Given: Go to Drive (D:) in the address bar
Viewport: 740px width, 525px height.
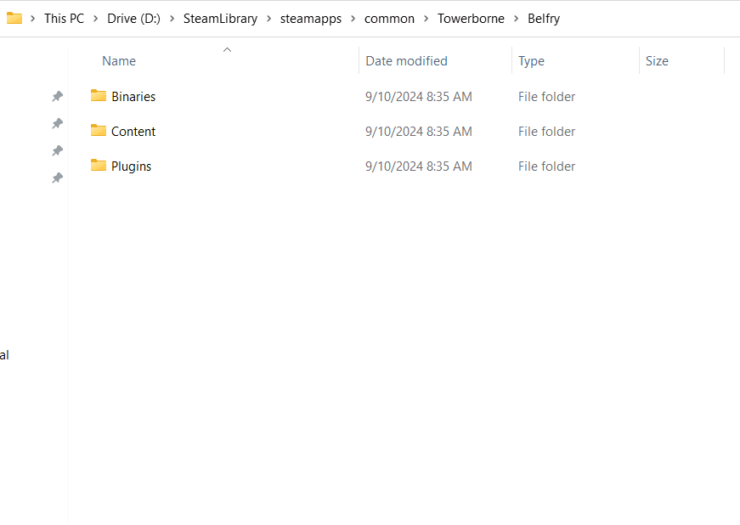Looking at the screenshot, I should (x=133, y=19).
